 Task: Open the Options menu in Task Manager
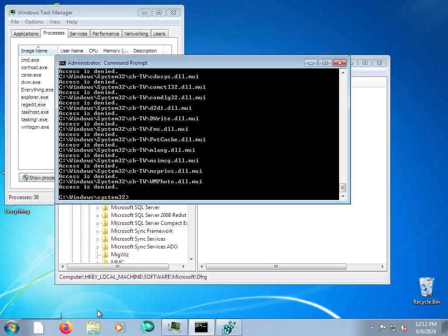pyautogui.click(x=34, y=22)
